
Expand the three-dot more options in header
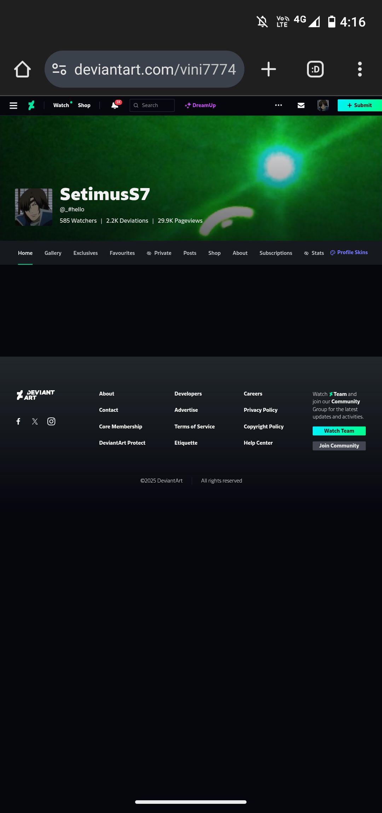[x=278, y=105]
